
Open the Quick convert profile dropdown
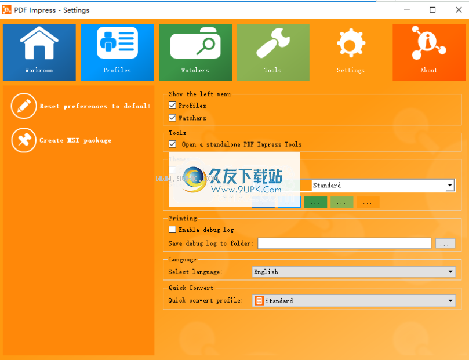pos(354,301)
